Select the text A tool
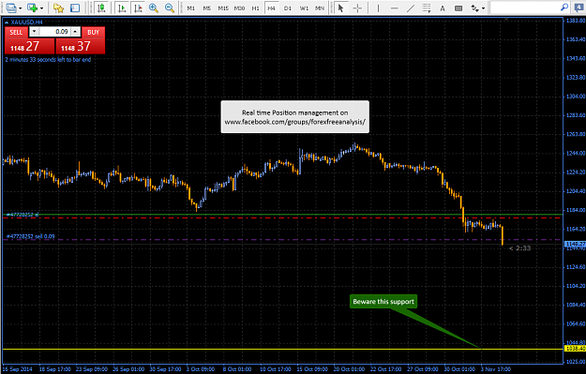The image size is (586, 374). 443,7
